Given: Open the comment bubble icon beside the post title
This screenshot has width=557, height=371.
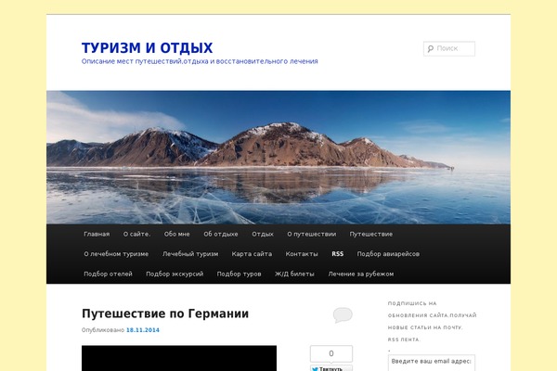Looking at the screenshot, I should (343, 314).
